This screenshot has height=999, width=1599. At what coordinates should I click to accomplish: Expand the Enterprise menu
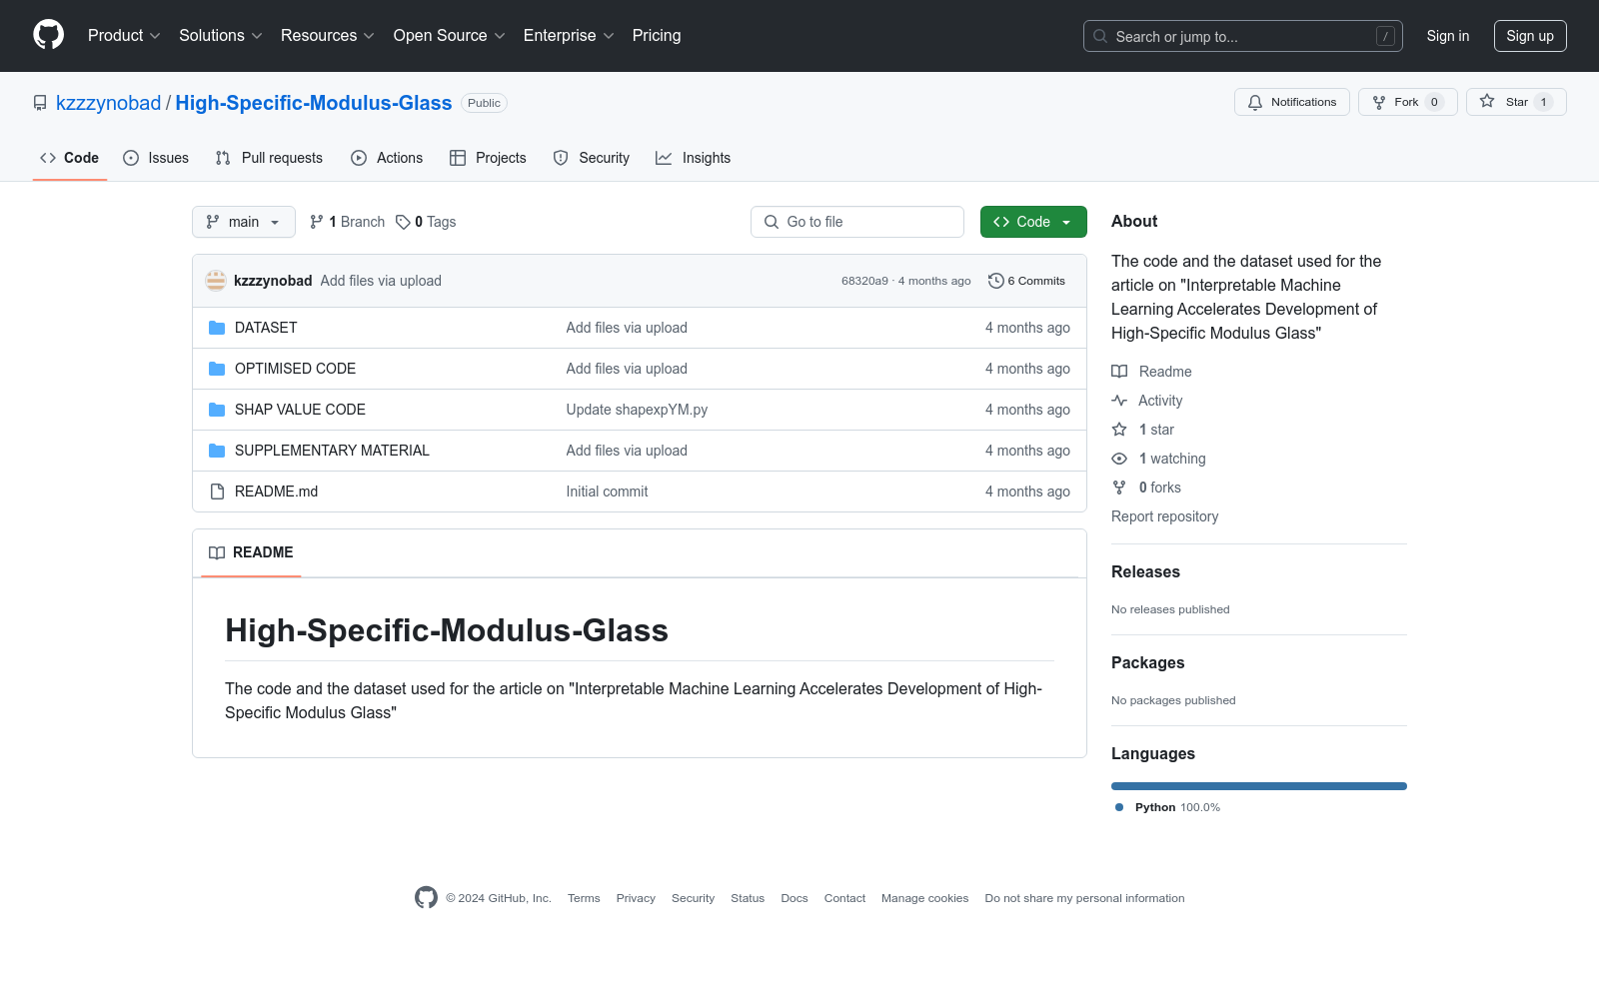pos(569,35)
